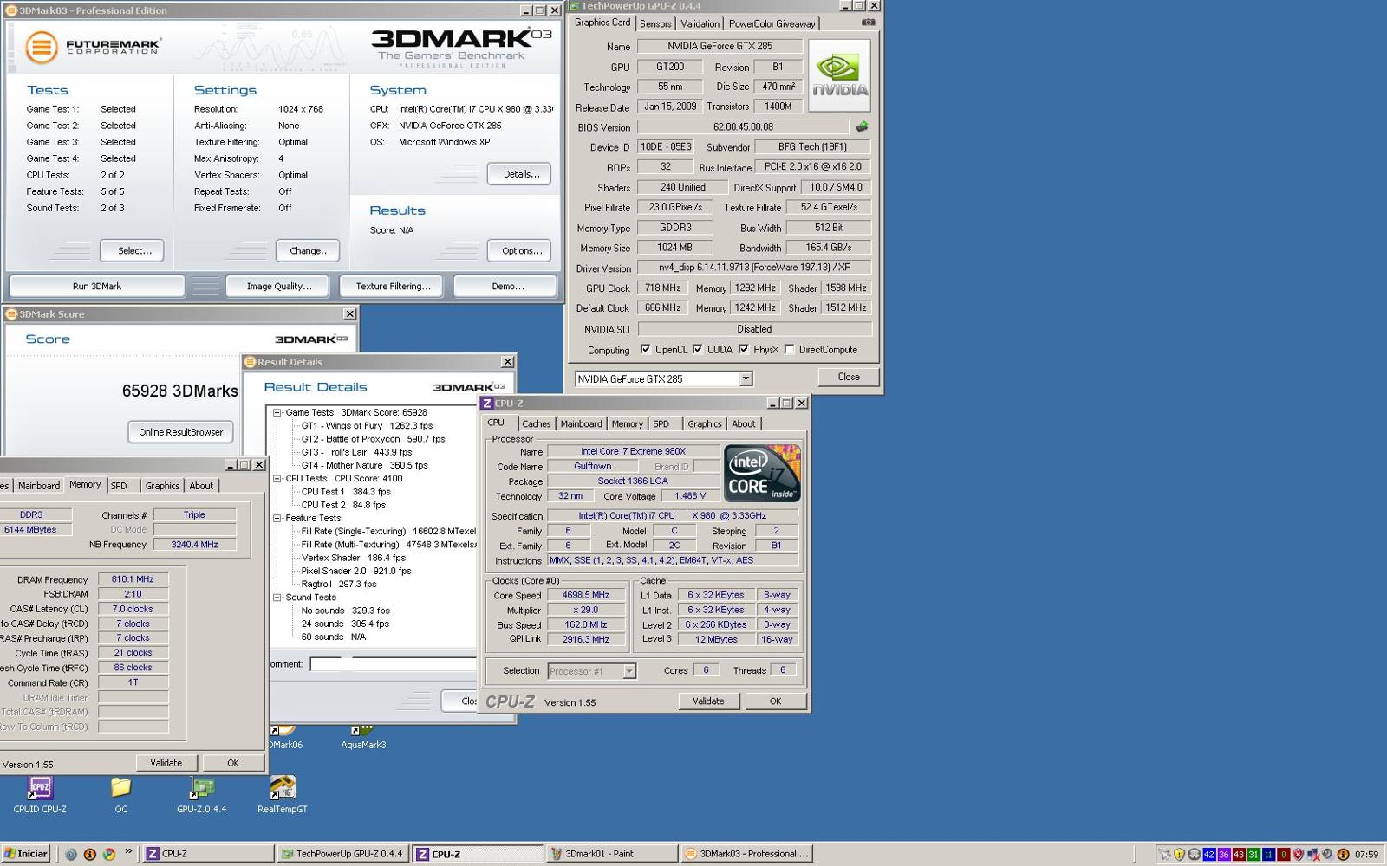
Task: Open the GPU-Z screenshot camera icon
Action: 868,23
